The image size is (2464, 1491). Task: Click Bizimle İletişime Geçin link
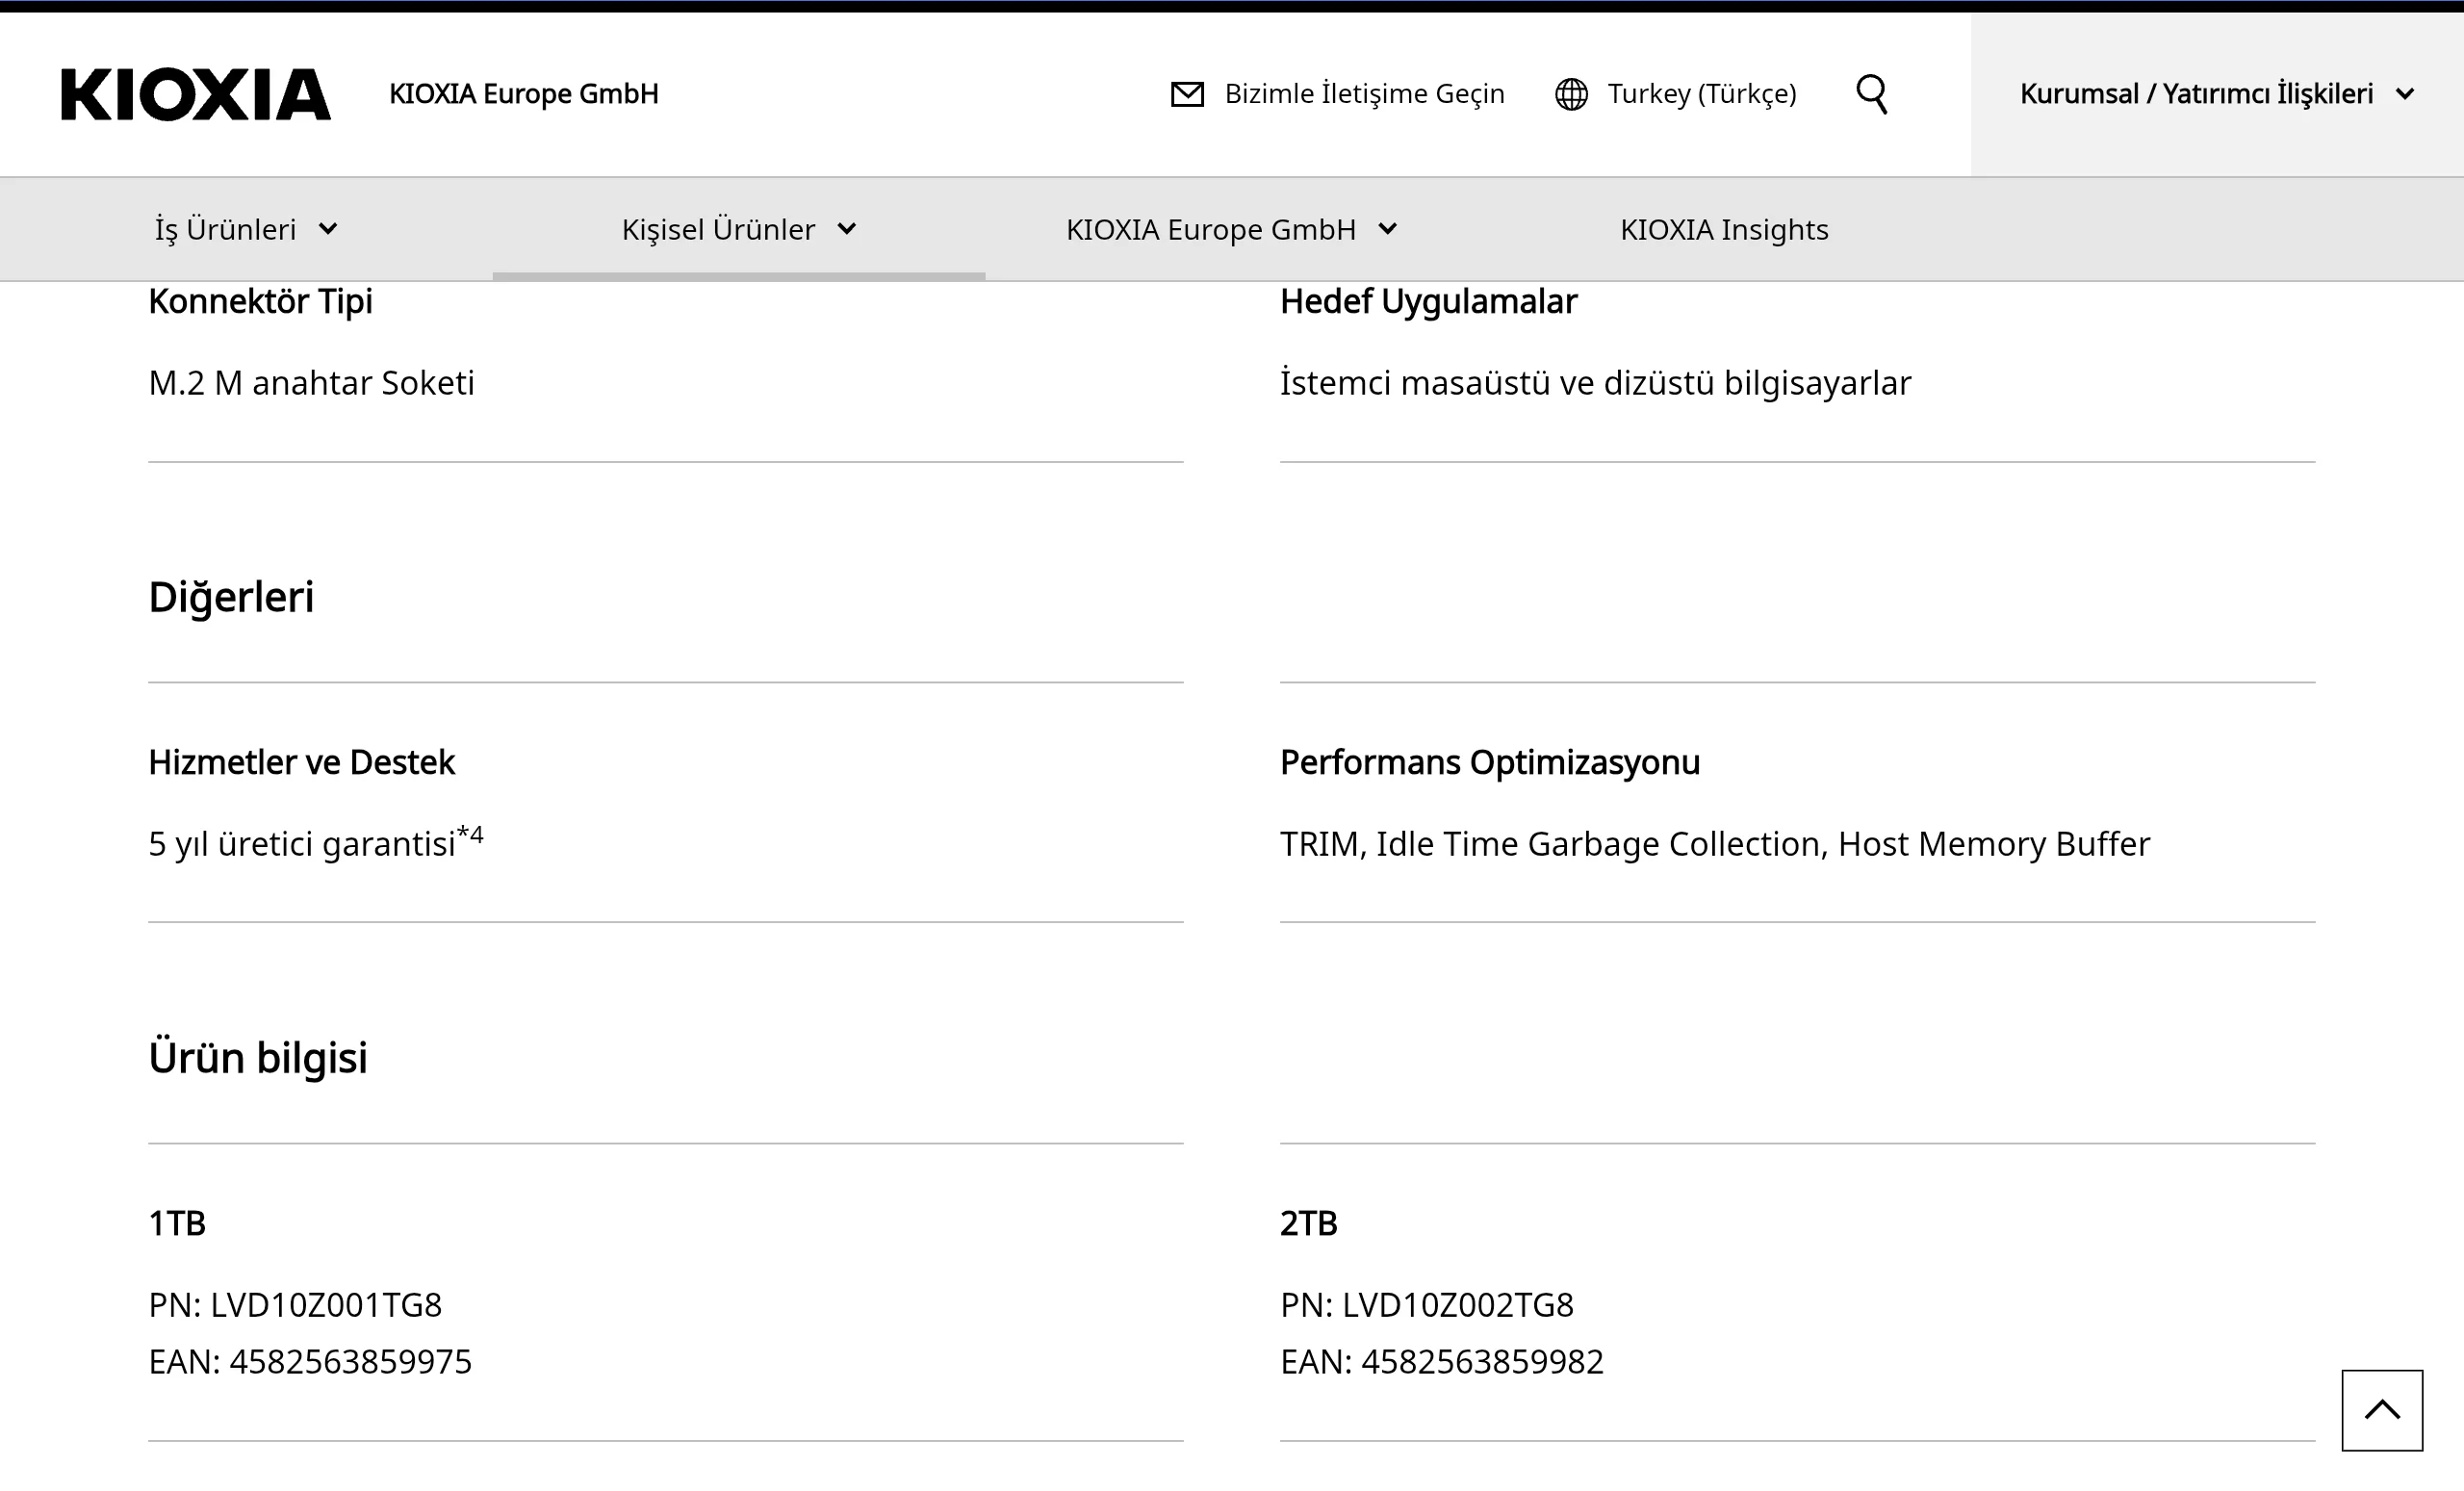[1364, 94]
